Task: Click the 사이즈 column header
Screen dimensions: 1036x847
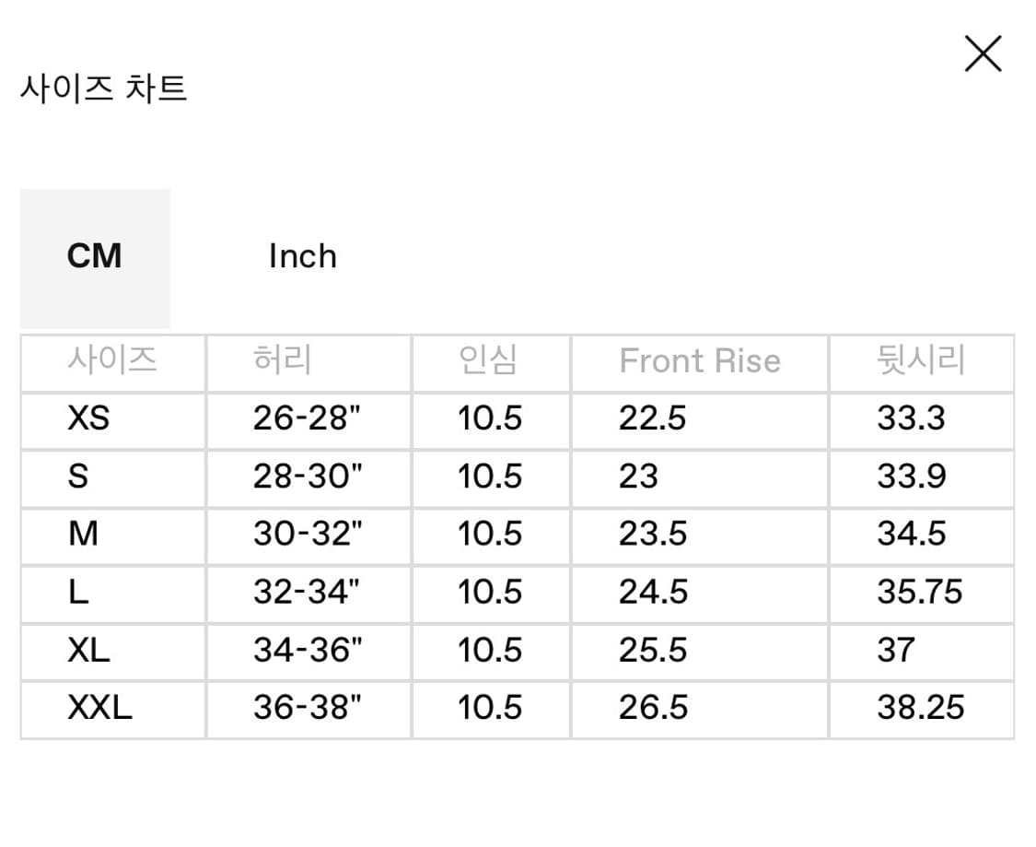Action: tap(111, 361)
